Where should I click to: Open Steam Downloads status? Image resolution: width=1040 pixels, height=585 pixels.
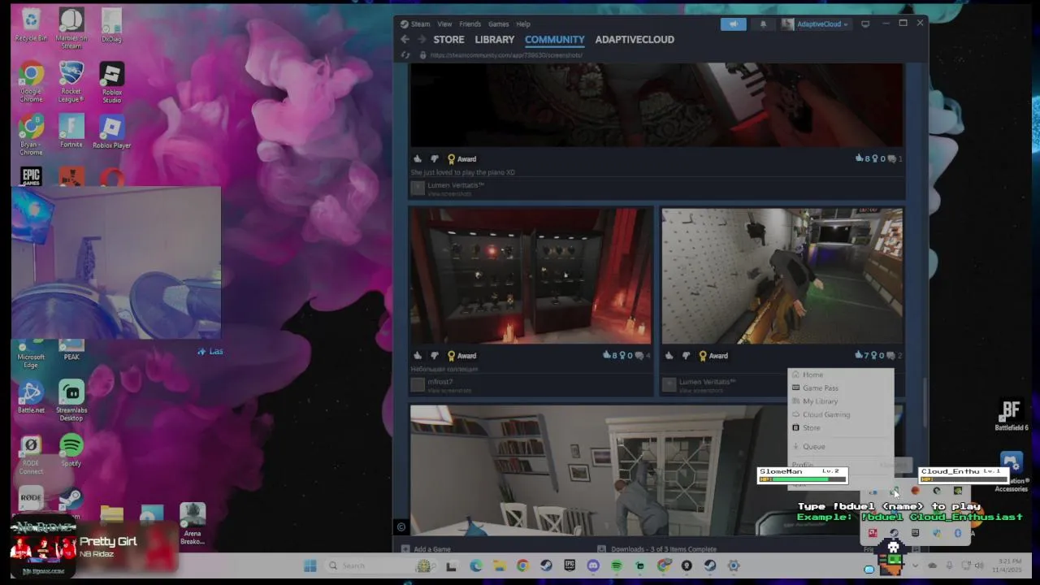pyautogui.click(x=657, y=549)
